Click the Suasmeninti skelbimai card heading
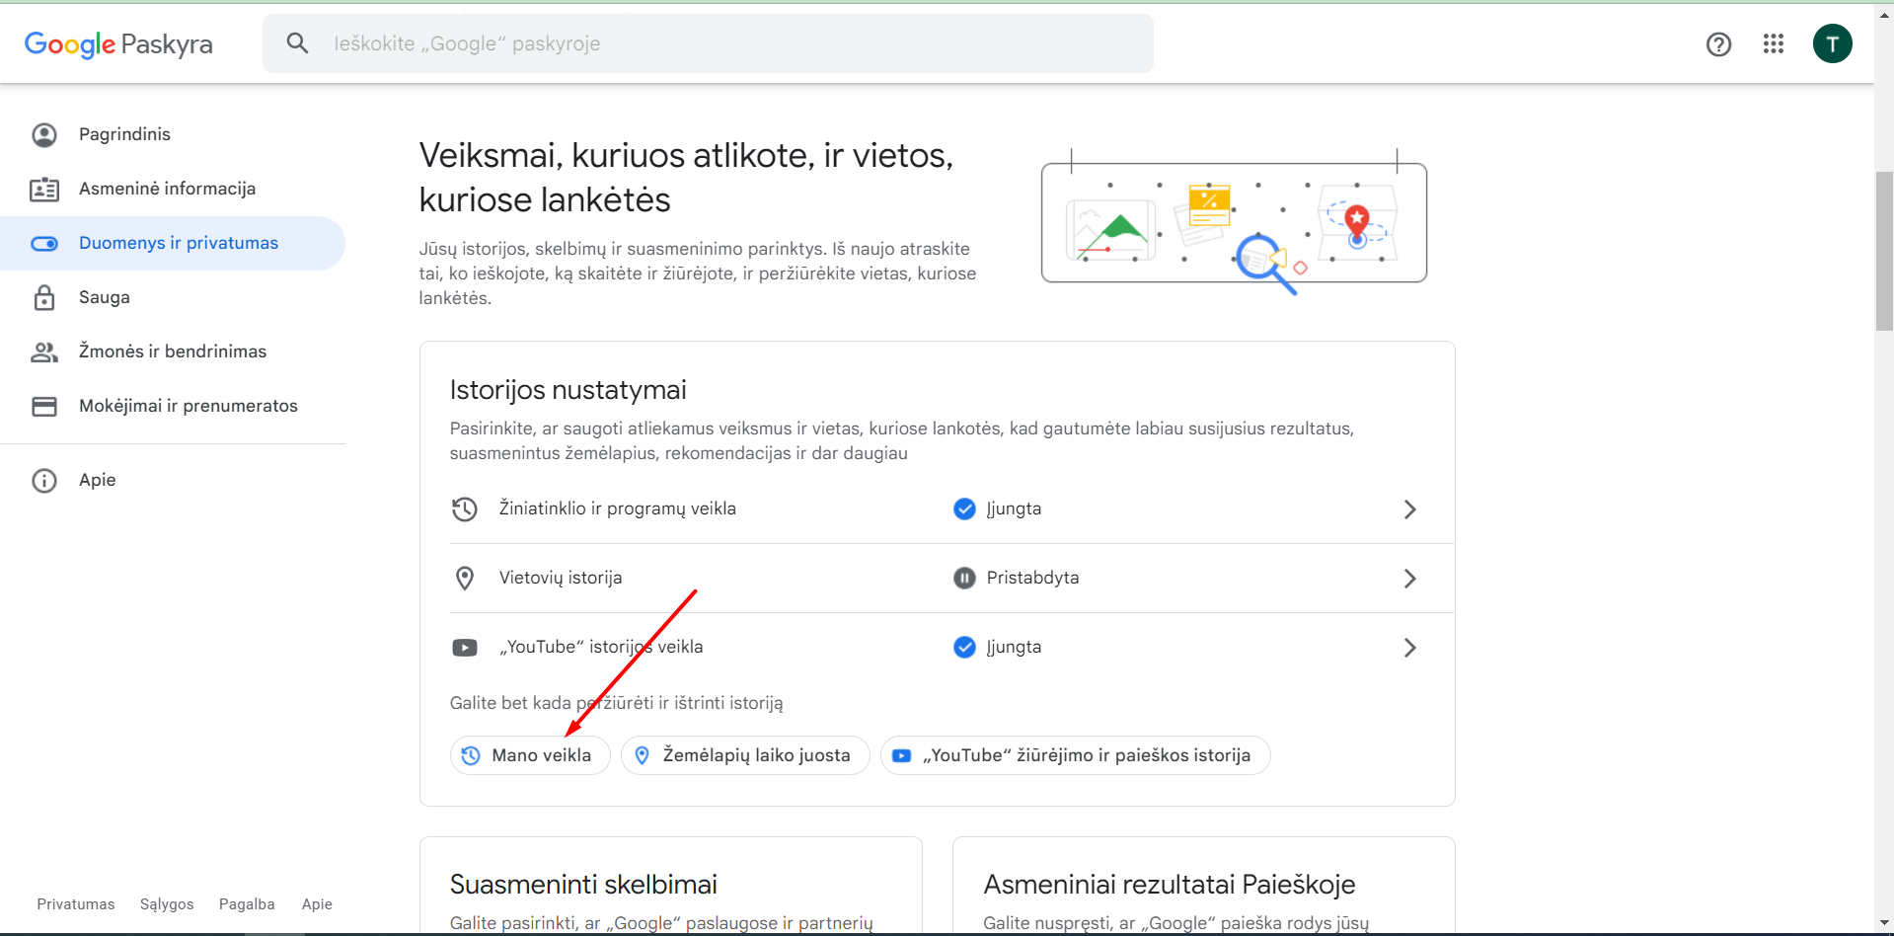 click(583, 885)
